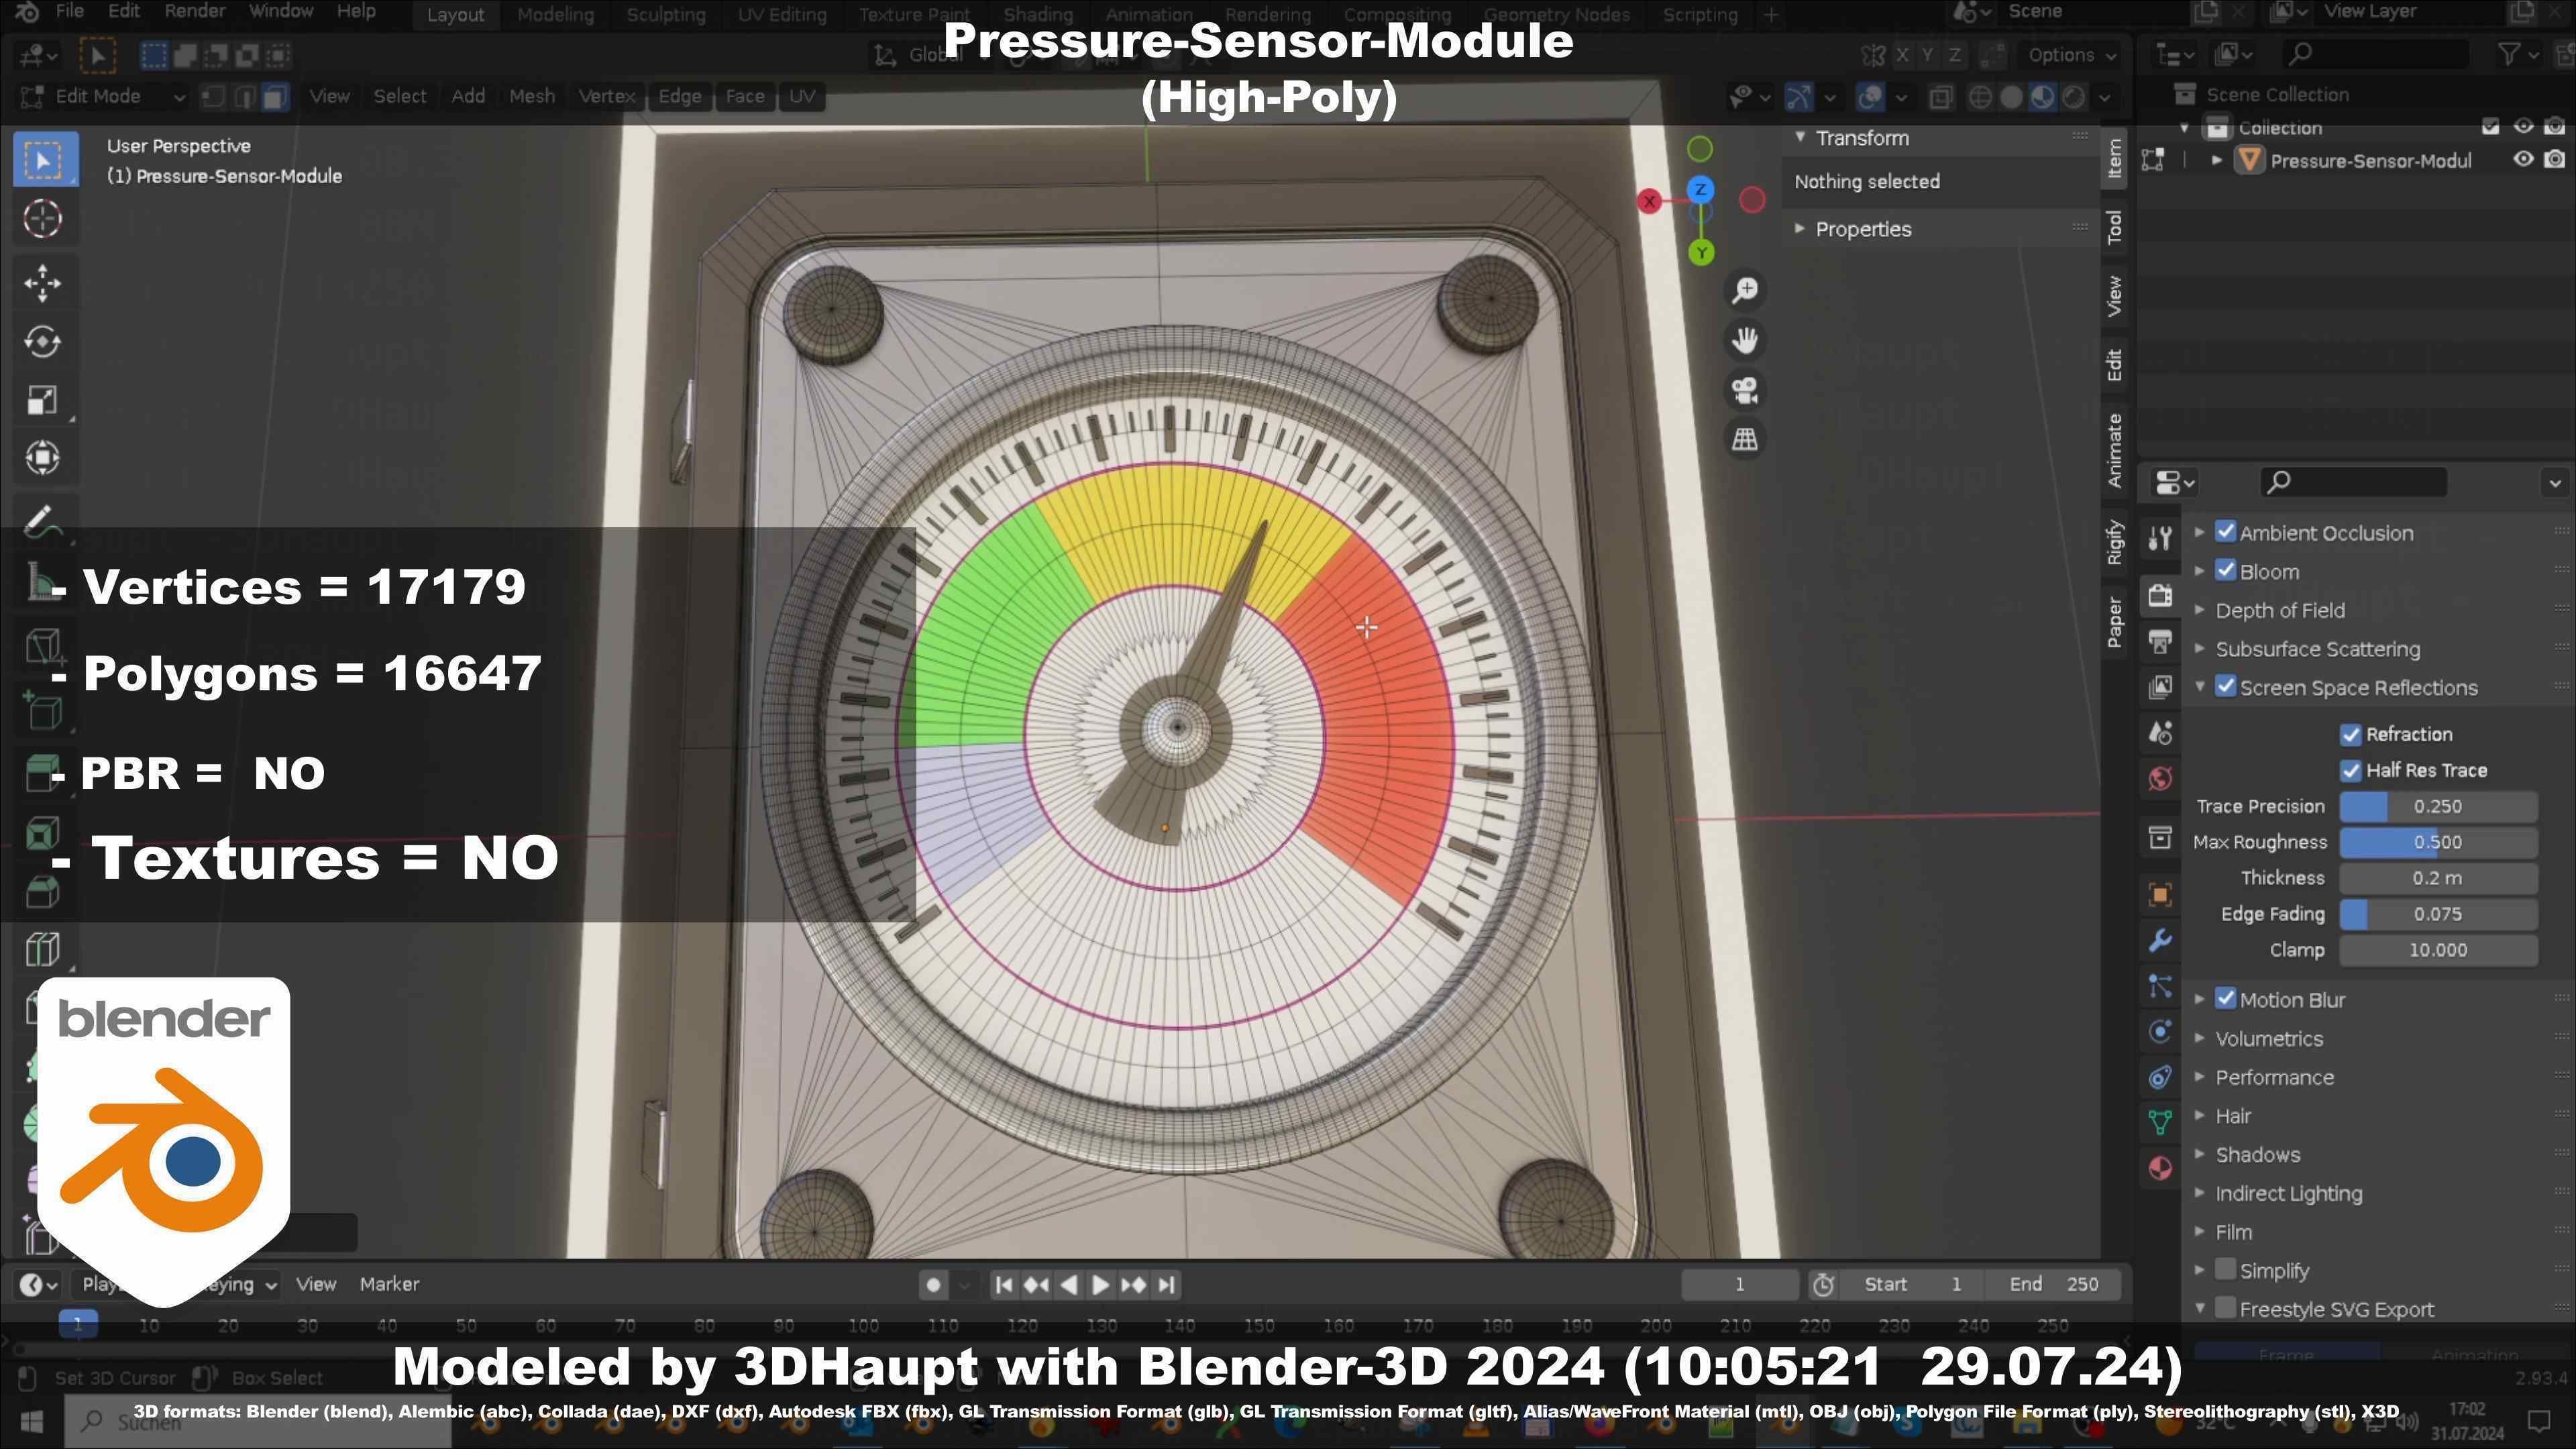Screen dimensions: 2576x1449
Task: Open the Tool properties tab icon
Action: point(2160,539)
